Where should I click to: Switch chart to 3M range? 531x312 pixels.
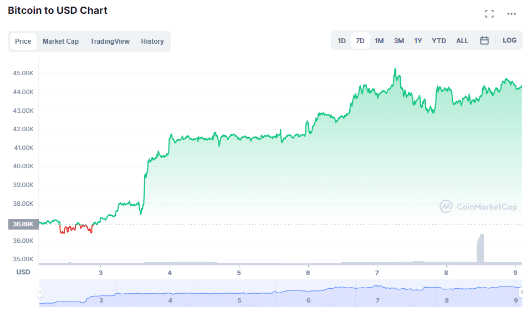[x=399, y=41]
